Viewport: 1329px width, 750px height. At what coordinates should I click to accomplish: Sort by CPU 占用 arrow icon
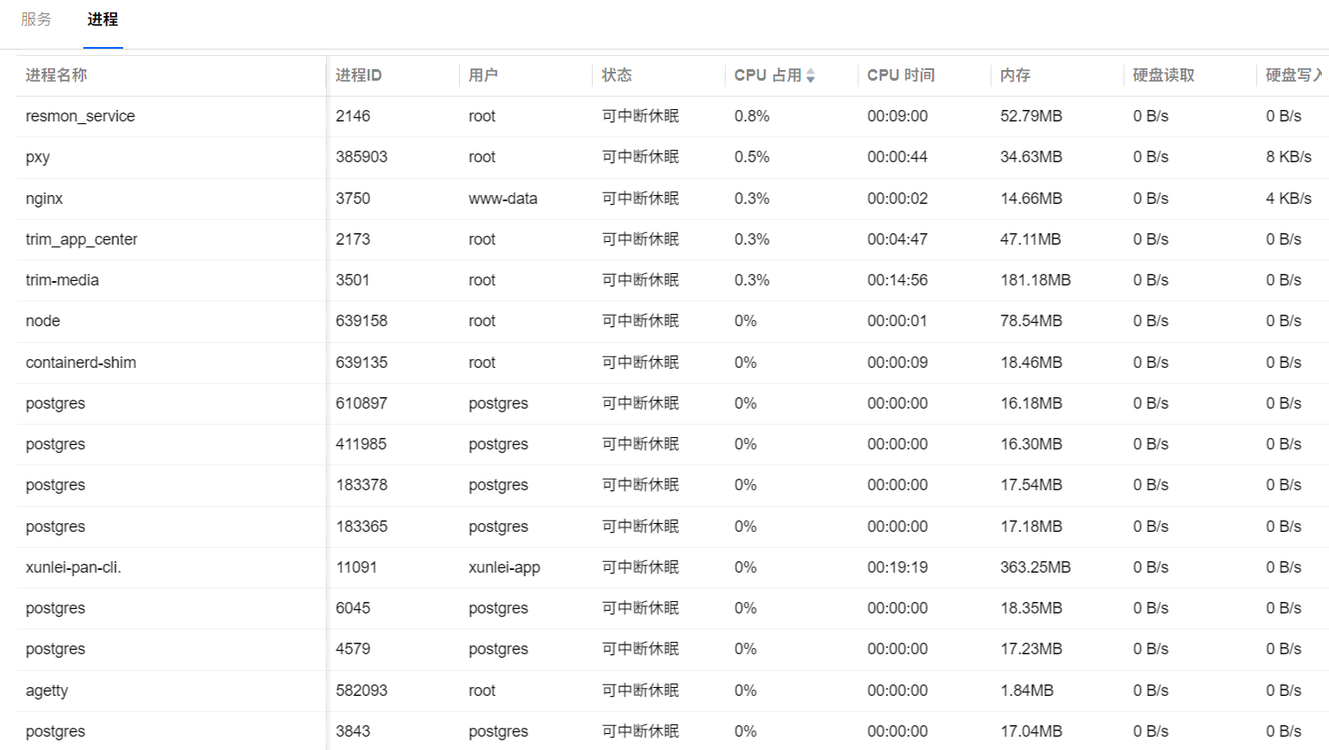pyautogui.click(x=811, y=76)
